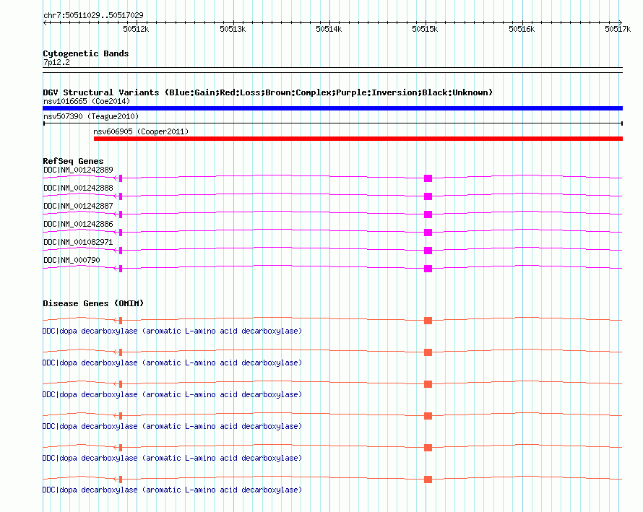Click the 50513k ruler tick label
The height and width of the screenshot is (512, 643).
(x=233, y=29)
